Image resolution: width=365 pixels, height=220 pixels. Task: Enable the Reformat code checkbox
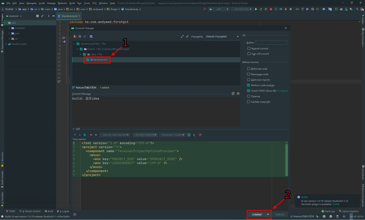click(248, 69)
